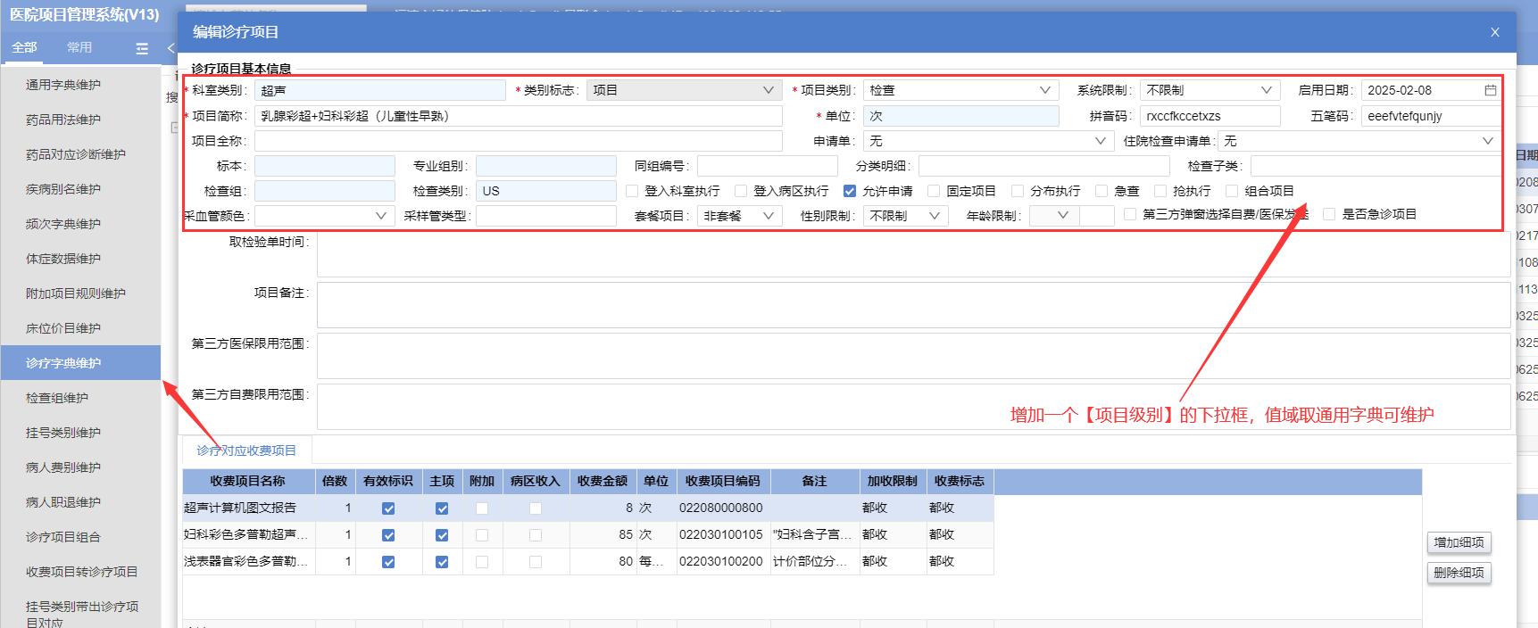This screenshot has width=1538, height=628.
Task: Switch to the 全部 tab
Action: coord(24,47)
